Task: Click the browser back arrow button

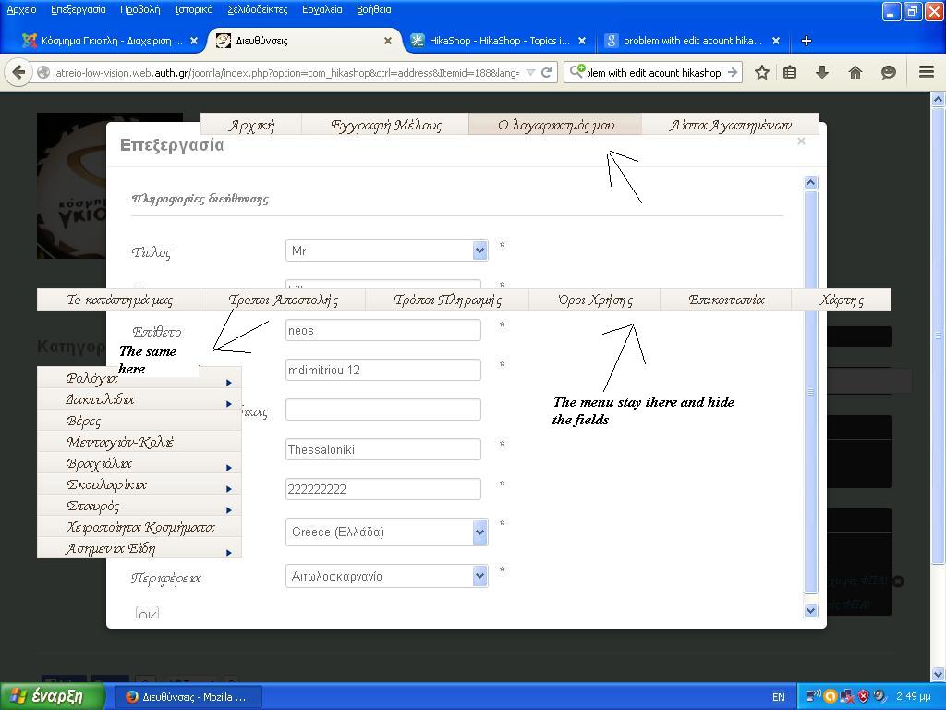Action: (x=18, y=72)
